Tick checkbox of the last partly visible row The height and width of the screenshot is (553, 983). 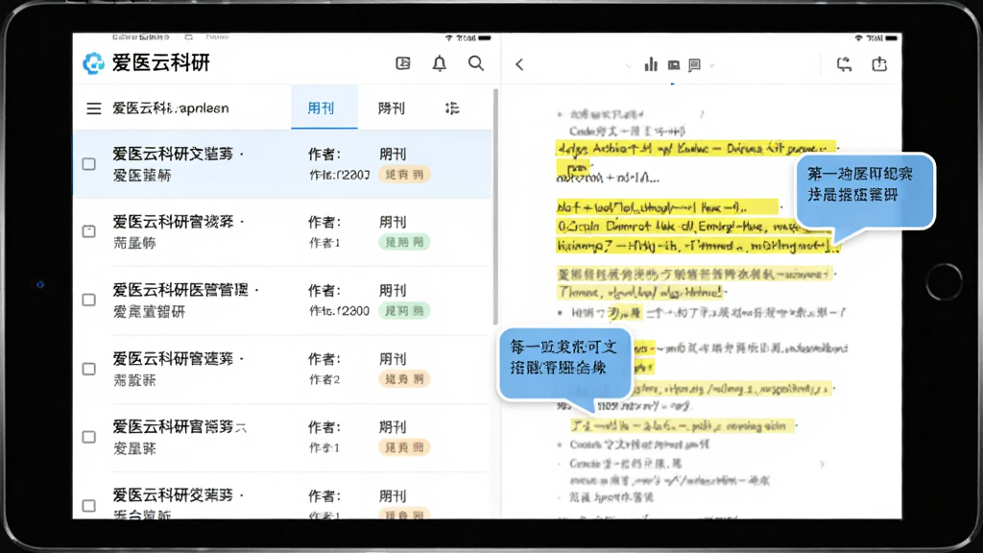(x=89, y=505)
